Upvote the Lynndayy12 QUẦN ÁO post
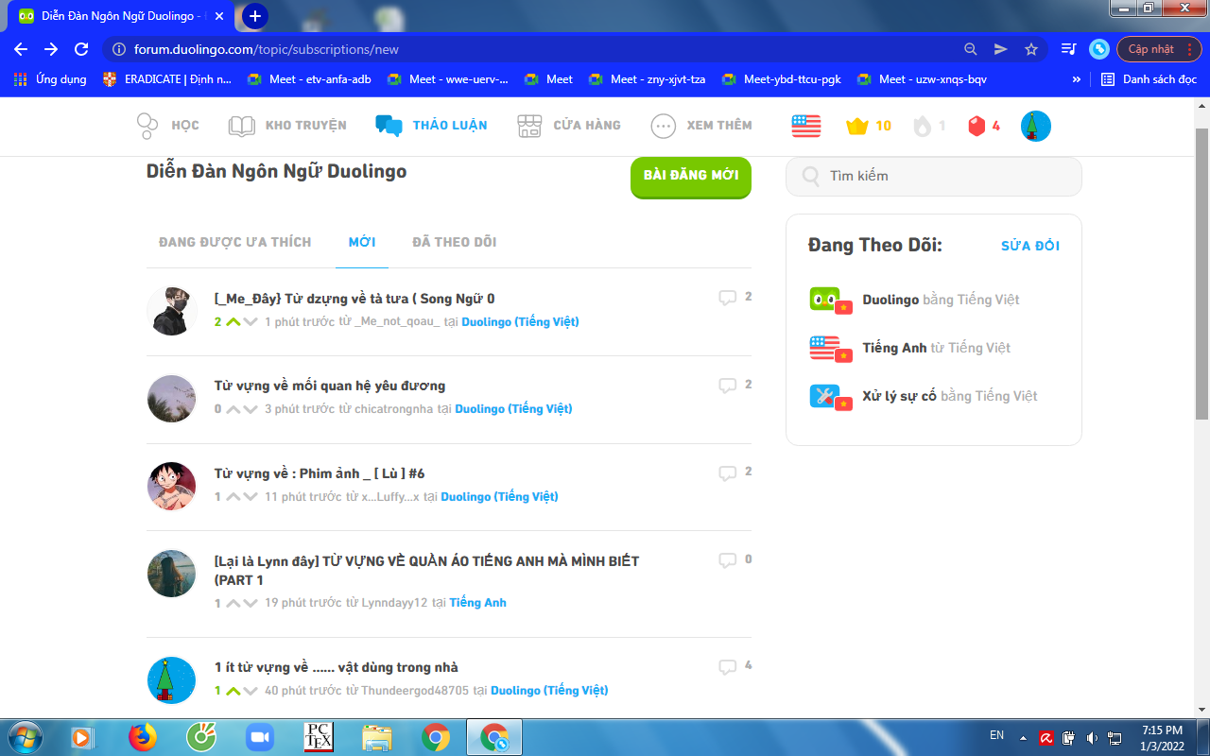 233,603
